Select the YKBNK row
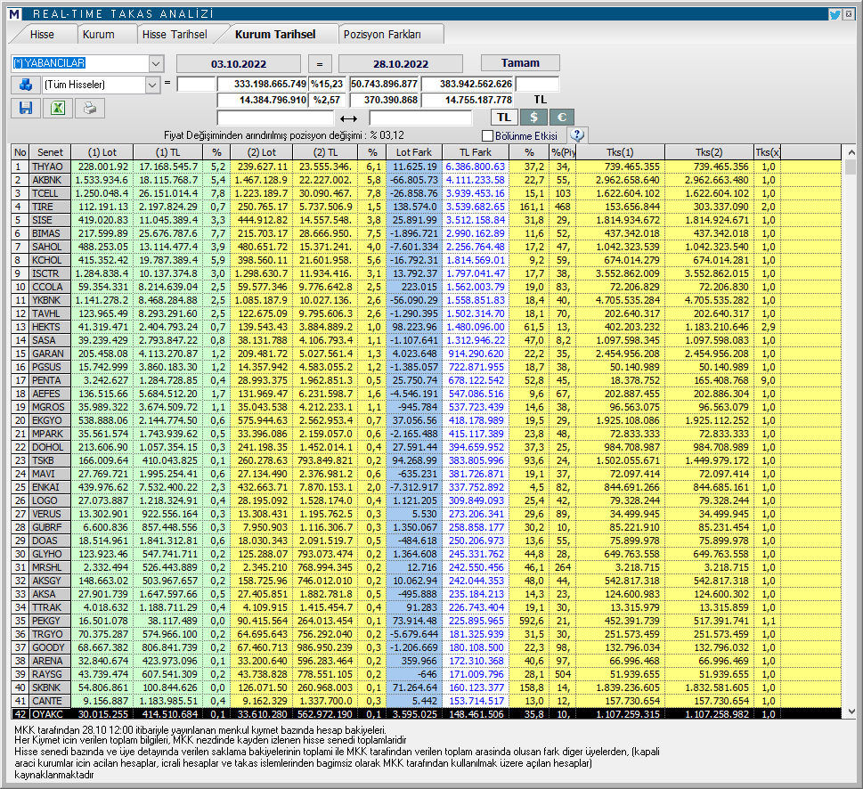This screenshot has width=863, height=789. 426,300
